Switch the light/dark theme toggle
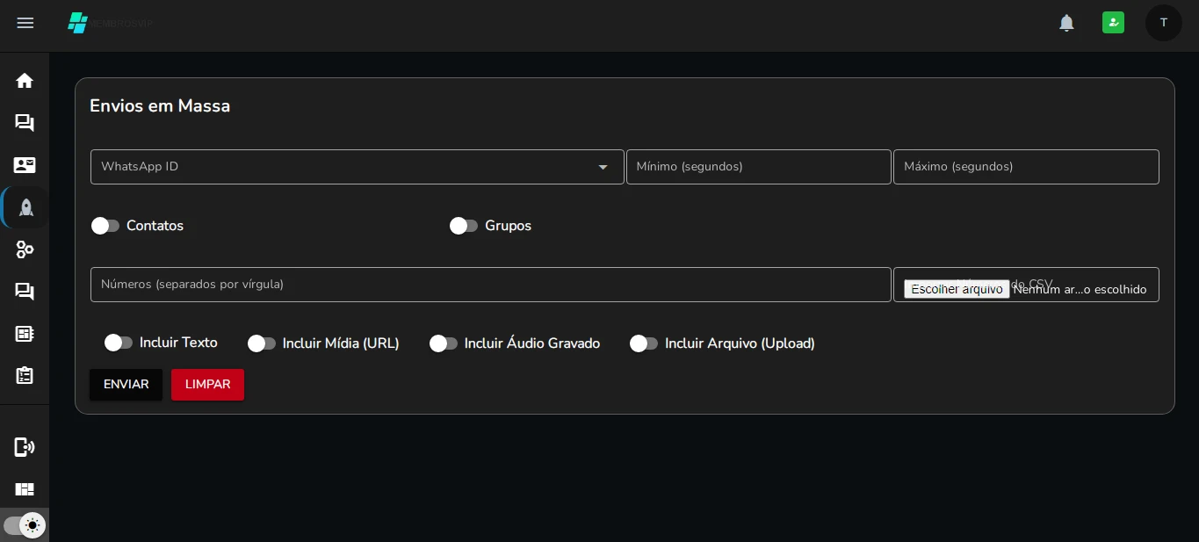 coord(25,525)
